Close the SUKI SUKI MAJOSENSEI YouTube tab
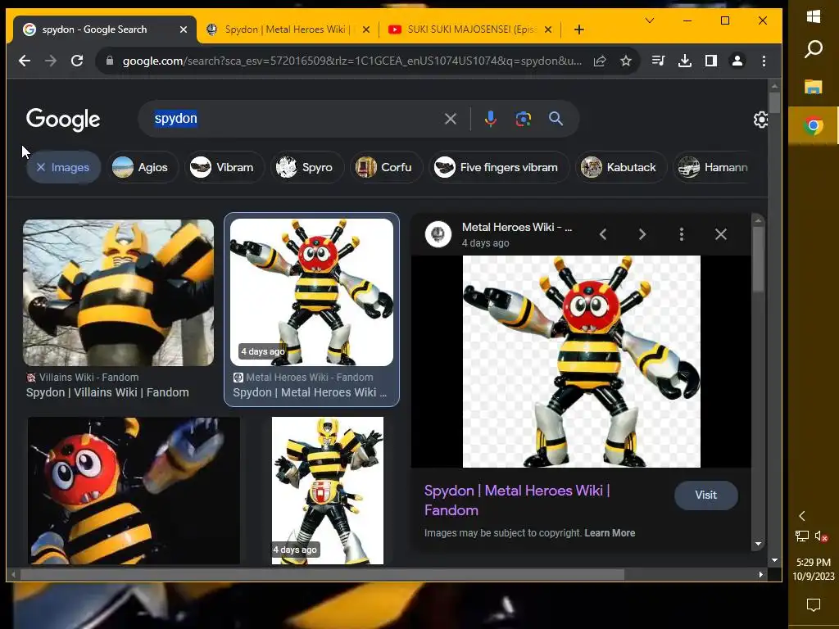 pyautogui.click(x=548, y=29)
